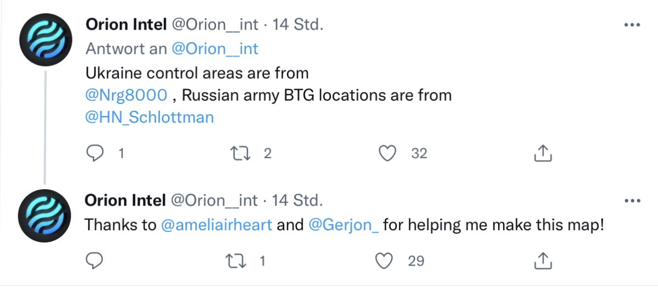Image resolution: width=658 pixels, height=287 pixels.
Task: Like the tweet with 29 likes
Action: 389,260
